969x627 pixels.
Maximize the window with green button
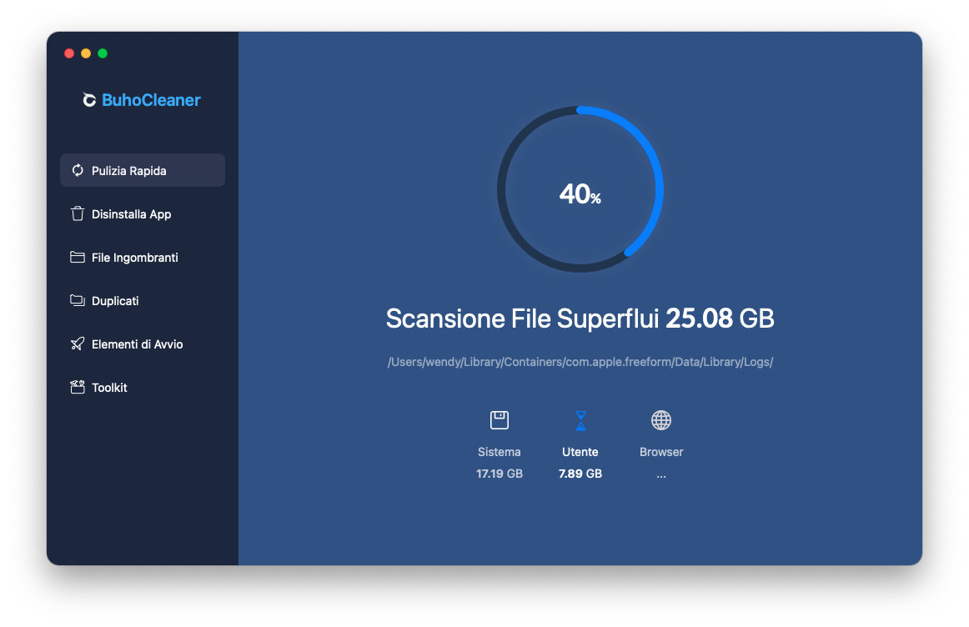point(103,53)
